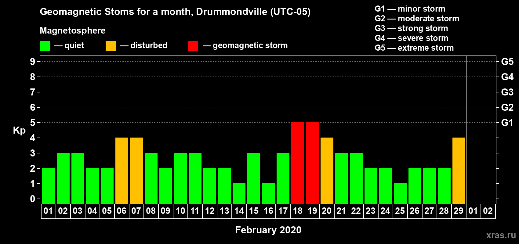Click the G5 label on right axis
The height and width of the screenshot is (244, 519).
pos(507,62)
